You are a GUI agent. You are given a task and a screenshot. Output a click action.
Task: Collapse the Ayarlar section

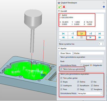(x=59, y=49)
